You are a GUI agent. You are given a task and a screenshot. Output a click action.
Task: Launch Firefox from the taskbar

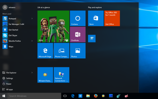coord(96,96)
